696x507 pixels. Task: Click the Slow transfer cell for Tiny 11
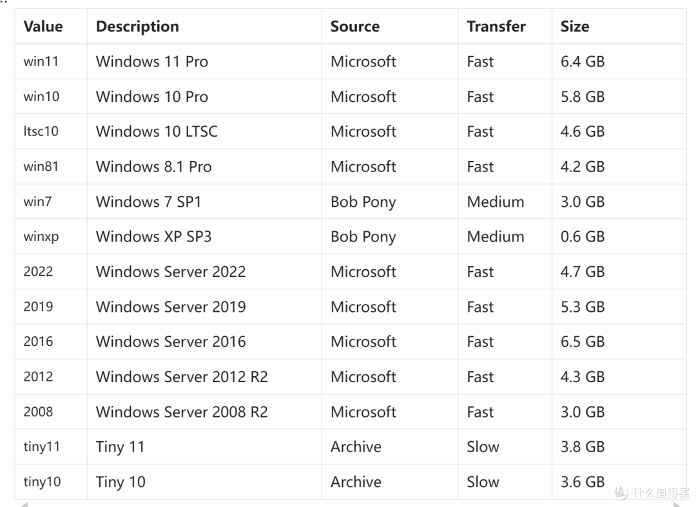click(483, 447)
